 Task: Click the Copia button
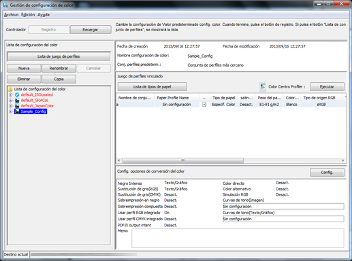(59, 79)
